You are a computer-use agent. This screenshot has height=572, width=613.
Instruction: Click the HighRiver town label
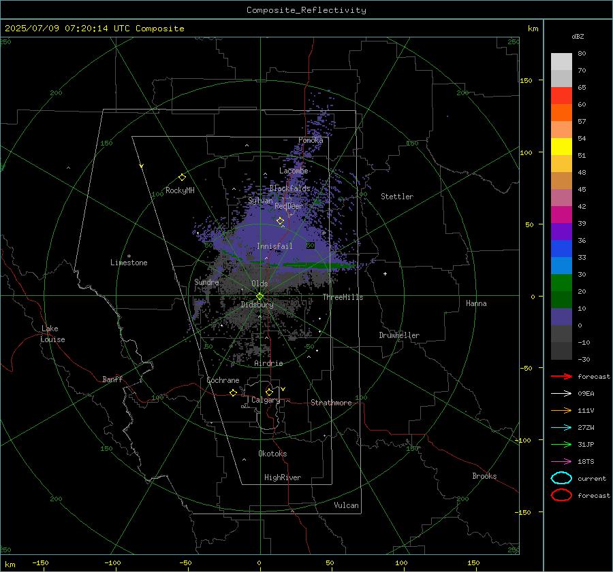(283, 477)
